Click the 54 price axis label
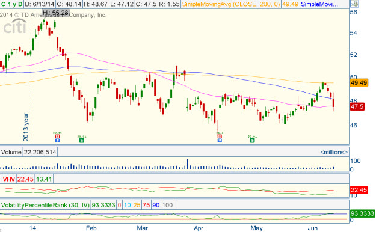Screen dimensions: 376x232 coord(354,33)
